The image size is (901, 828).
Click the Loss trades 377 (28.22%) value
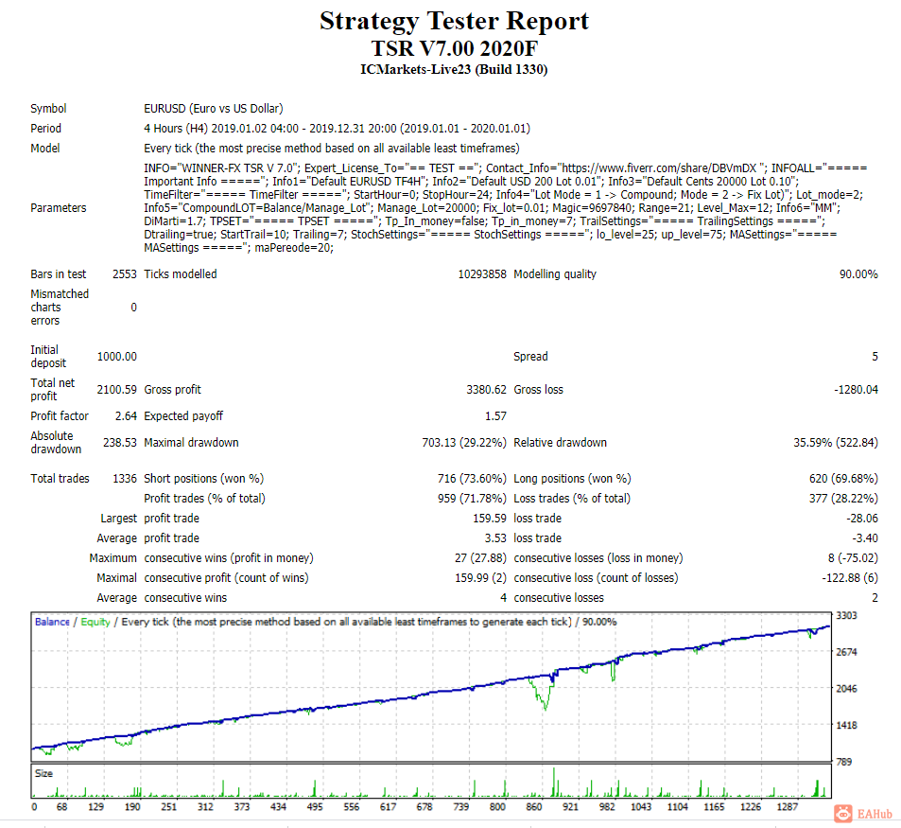(843, 499)
